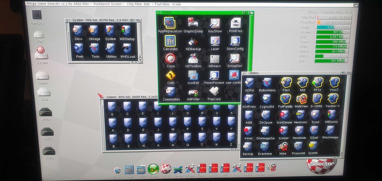
Task: Open Picasso96 in Utilities window
Action: click(x=298, y=146)
